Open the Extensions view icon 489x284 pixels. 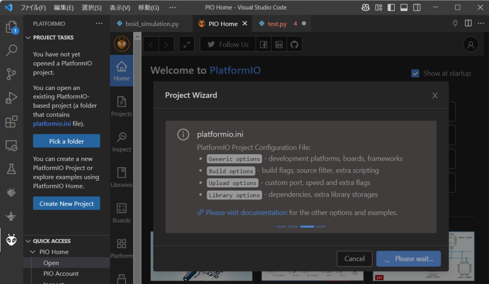click(11, 122)
